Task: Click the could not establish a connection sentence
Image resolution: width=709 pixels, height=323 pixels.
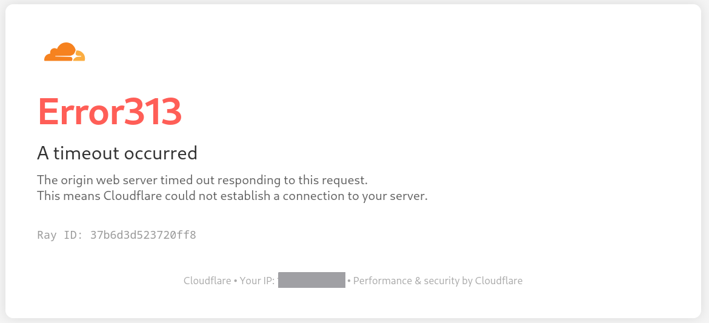Action: coord(233,196)
